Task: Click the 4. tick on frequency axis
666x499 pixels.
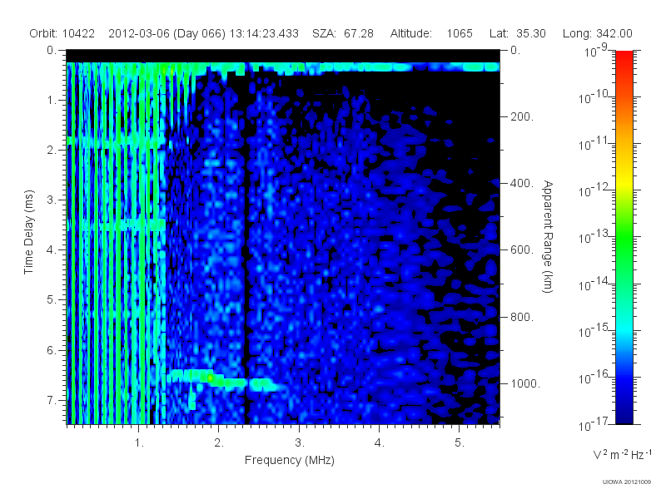Action: [x=380, y=443]
